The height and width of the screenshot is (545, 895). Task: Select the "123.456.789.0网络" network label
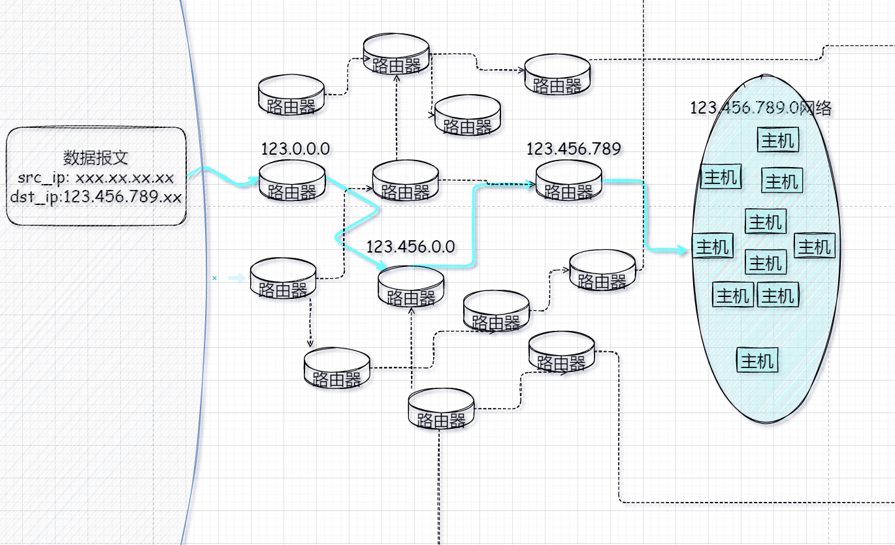click(761, 108)
